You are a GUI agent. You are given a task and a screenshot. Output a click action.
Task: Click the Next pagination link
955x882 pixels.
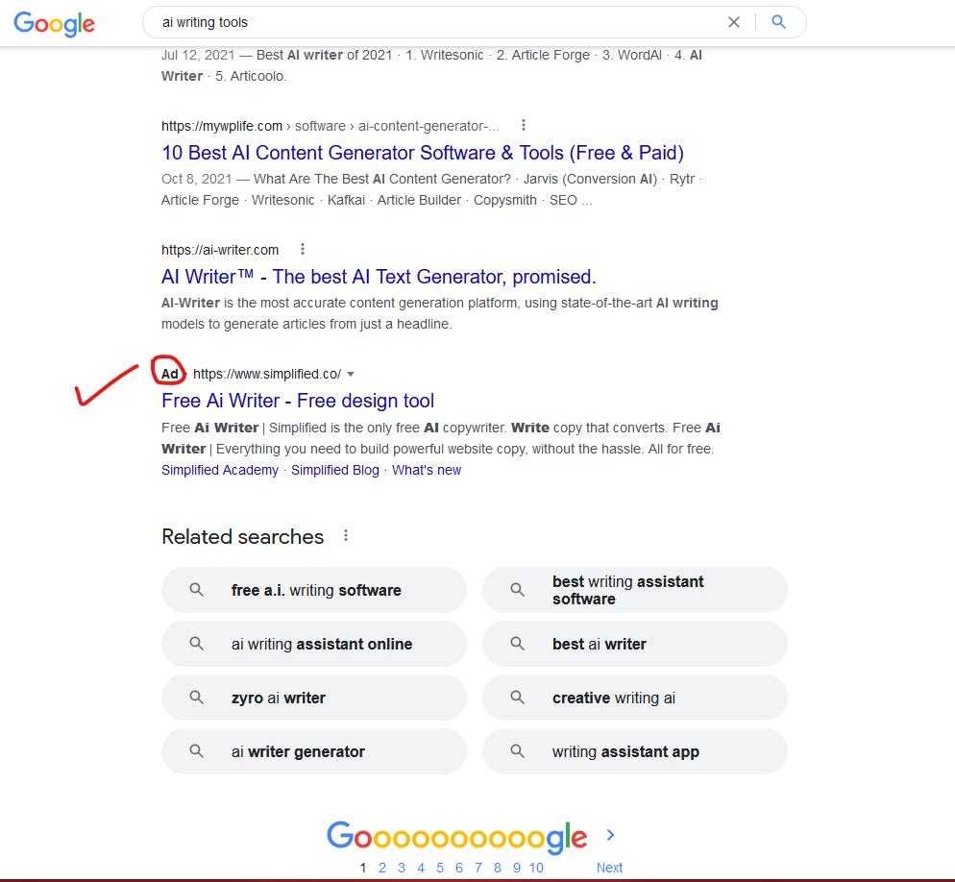(x=609, y=868)
